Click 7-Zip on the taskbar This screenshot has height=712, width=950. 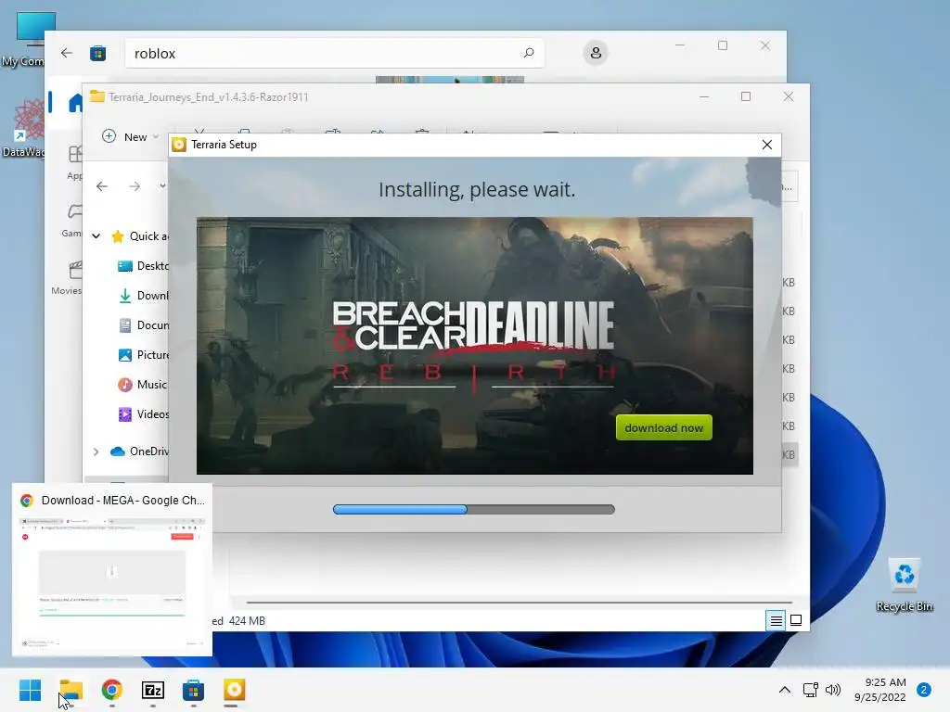(153, 690)
